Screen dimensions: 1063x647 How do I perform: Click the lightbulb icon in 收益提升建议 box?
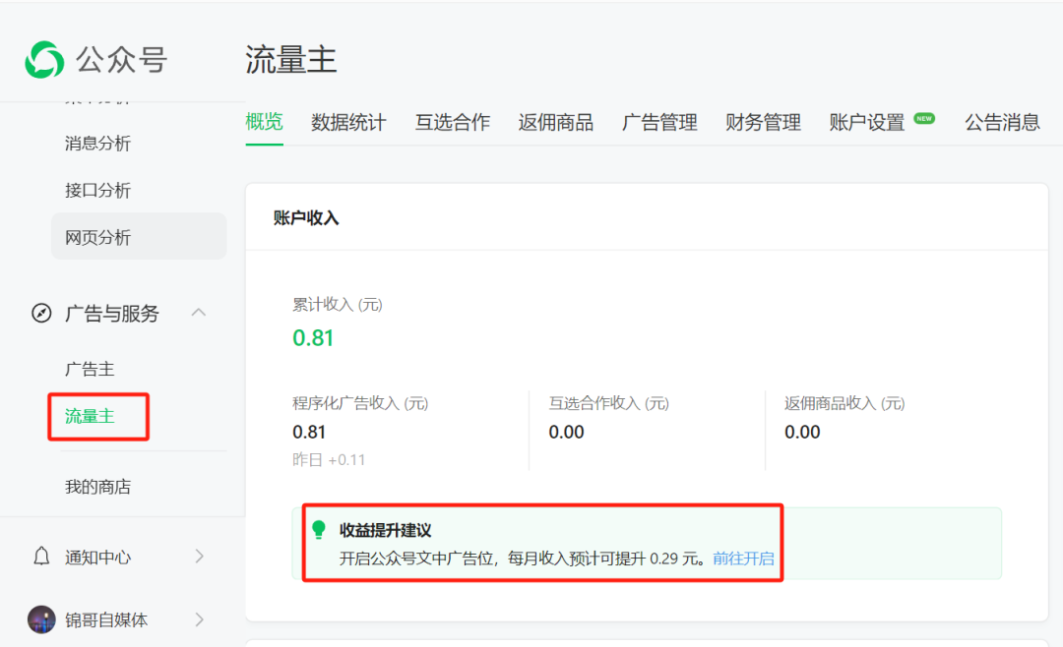(x=317, y=530)
